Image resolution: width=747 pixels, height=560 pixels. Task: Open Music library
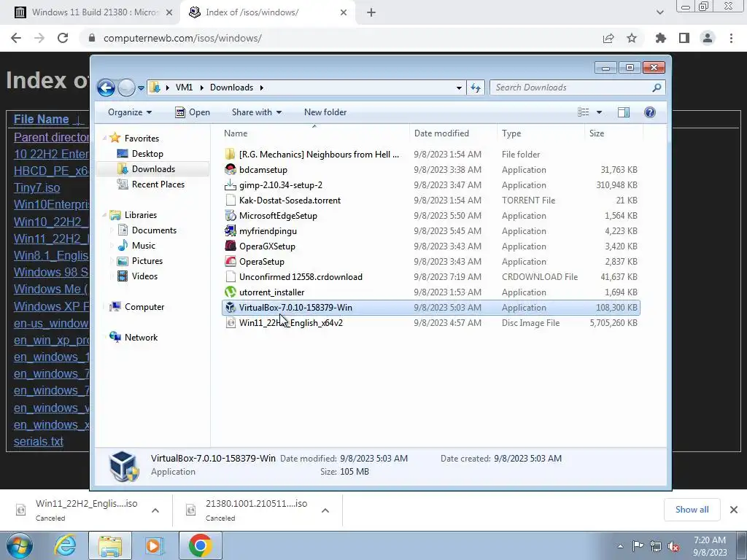(x=144, y=246)
